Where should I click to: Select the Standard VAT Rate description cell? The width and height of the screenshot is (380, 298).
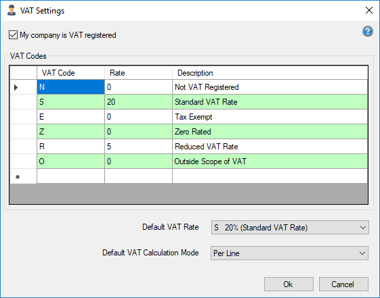[270, 102]
